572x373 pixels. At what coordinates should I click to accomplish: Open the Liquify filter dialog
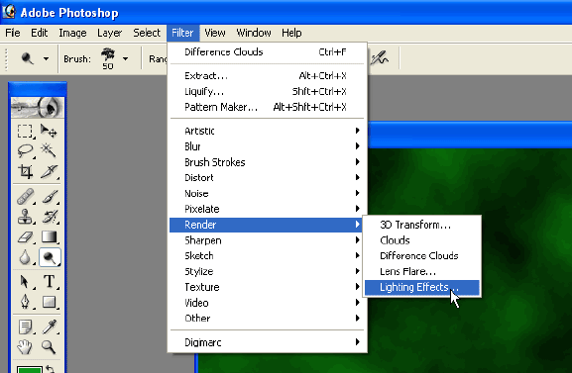(267, 91)
